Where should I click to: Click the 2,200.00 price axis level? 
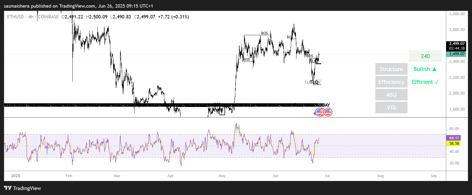(x=457, y=78)
